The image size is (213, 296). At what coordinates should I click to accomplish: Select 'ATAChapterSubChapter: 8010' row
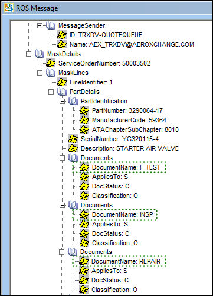(x=135, y=129)
